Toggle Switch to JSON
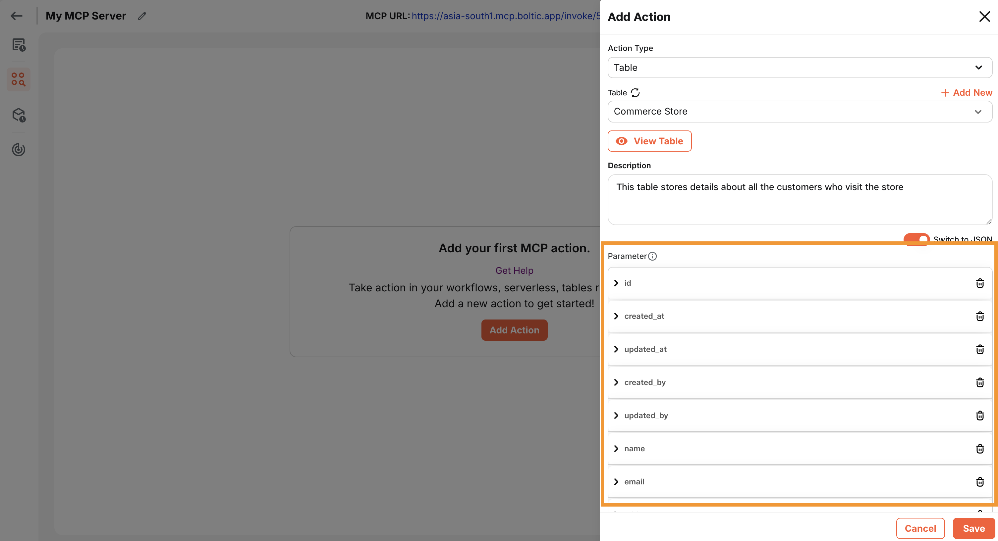 tap(916, 239)
